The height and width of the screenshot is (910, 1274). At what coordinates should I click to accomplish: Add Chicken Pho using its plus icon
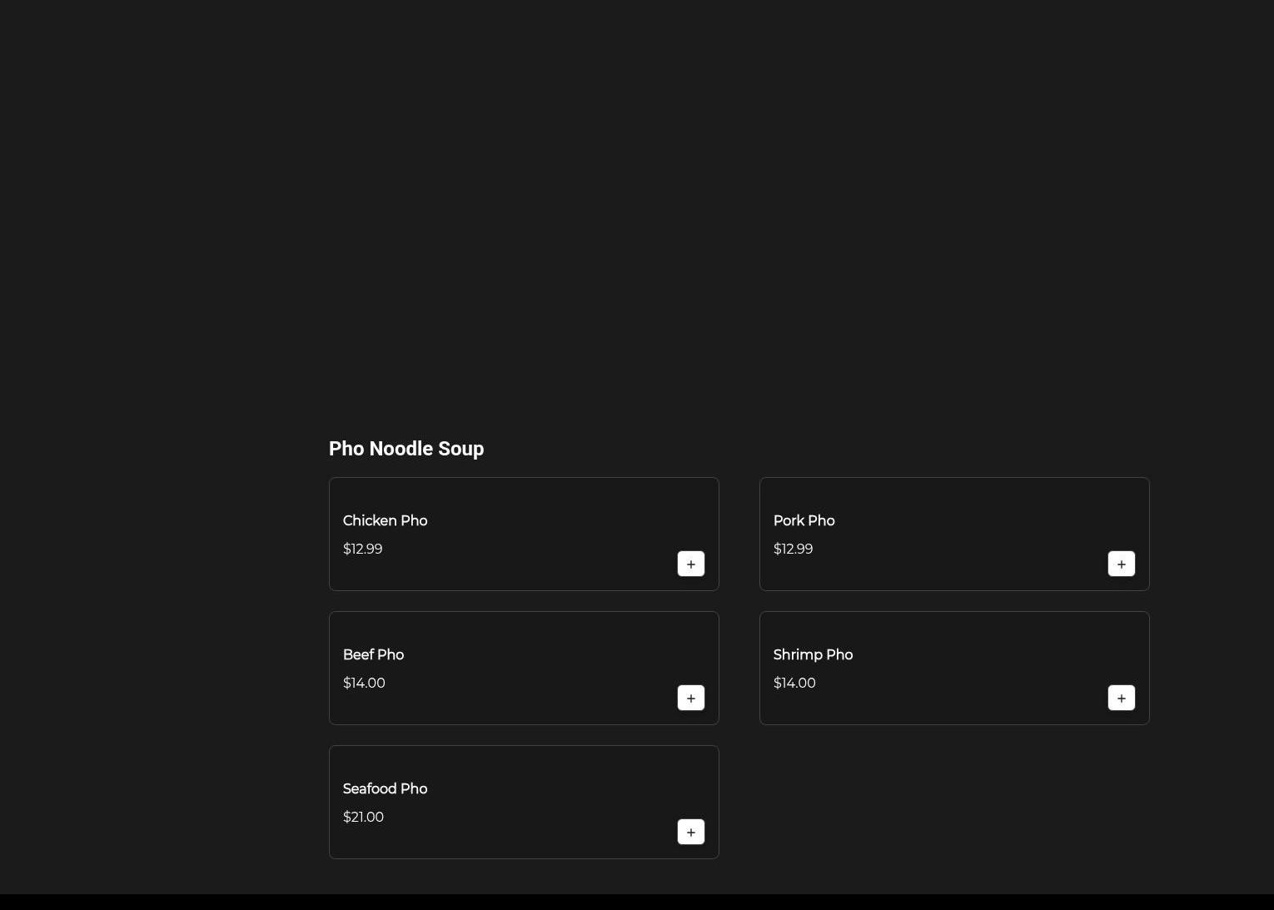[x=691, y=564]
